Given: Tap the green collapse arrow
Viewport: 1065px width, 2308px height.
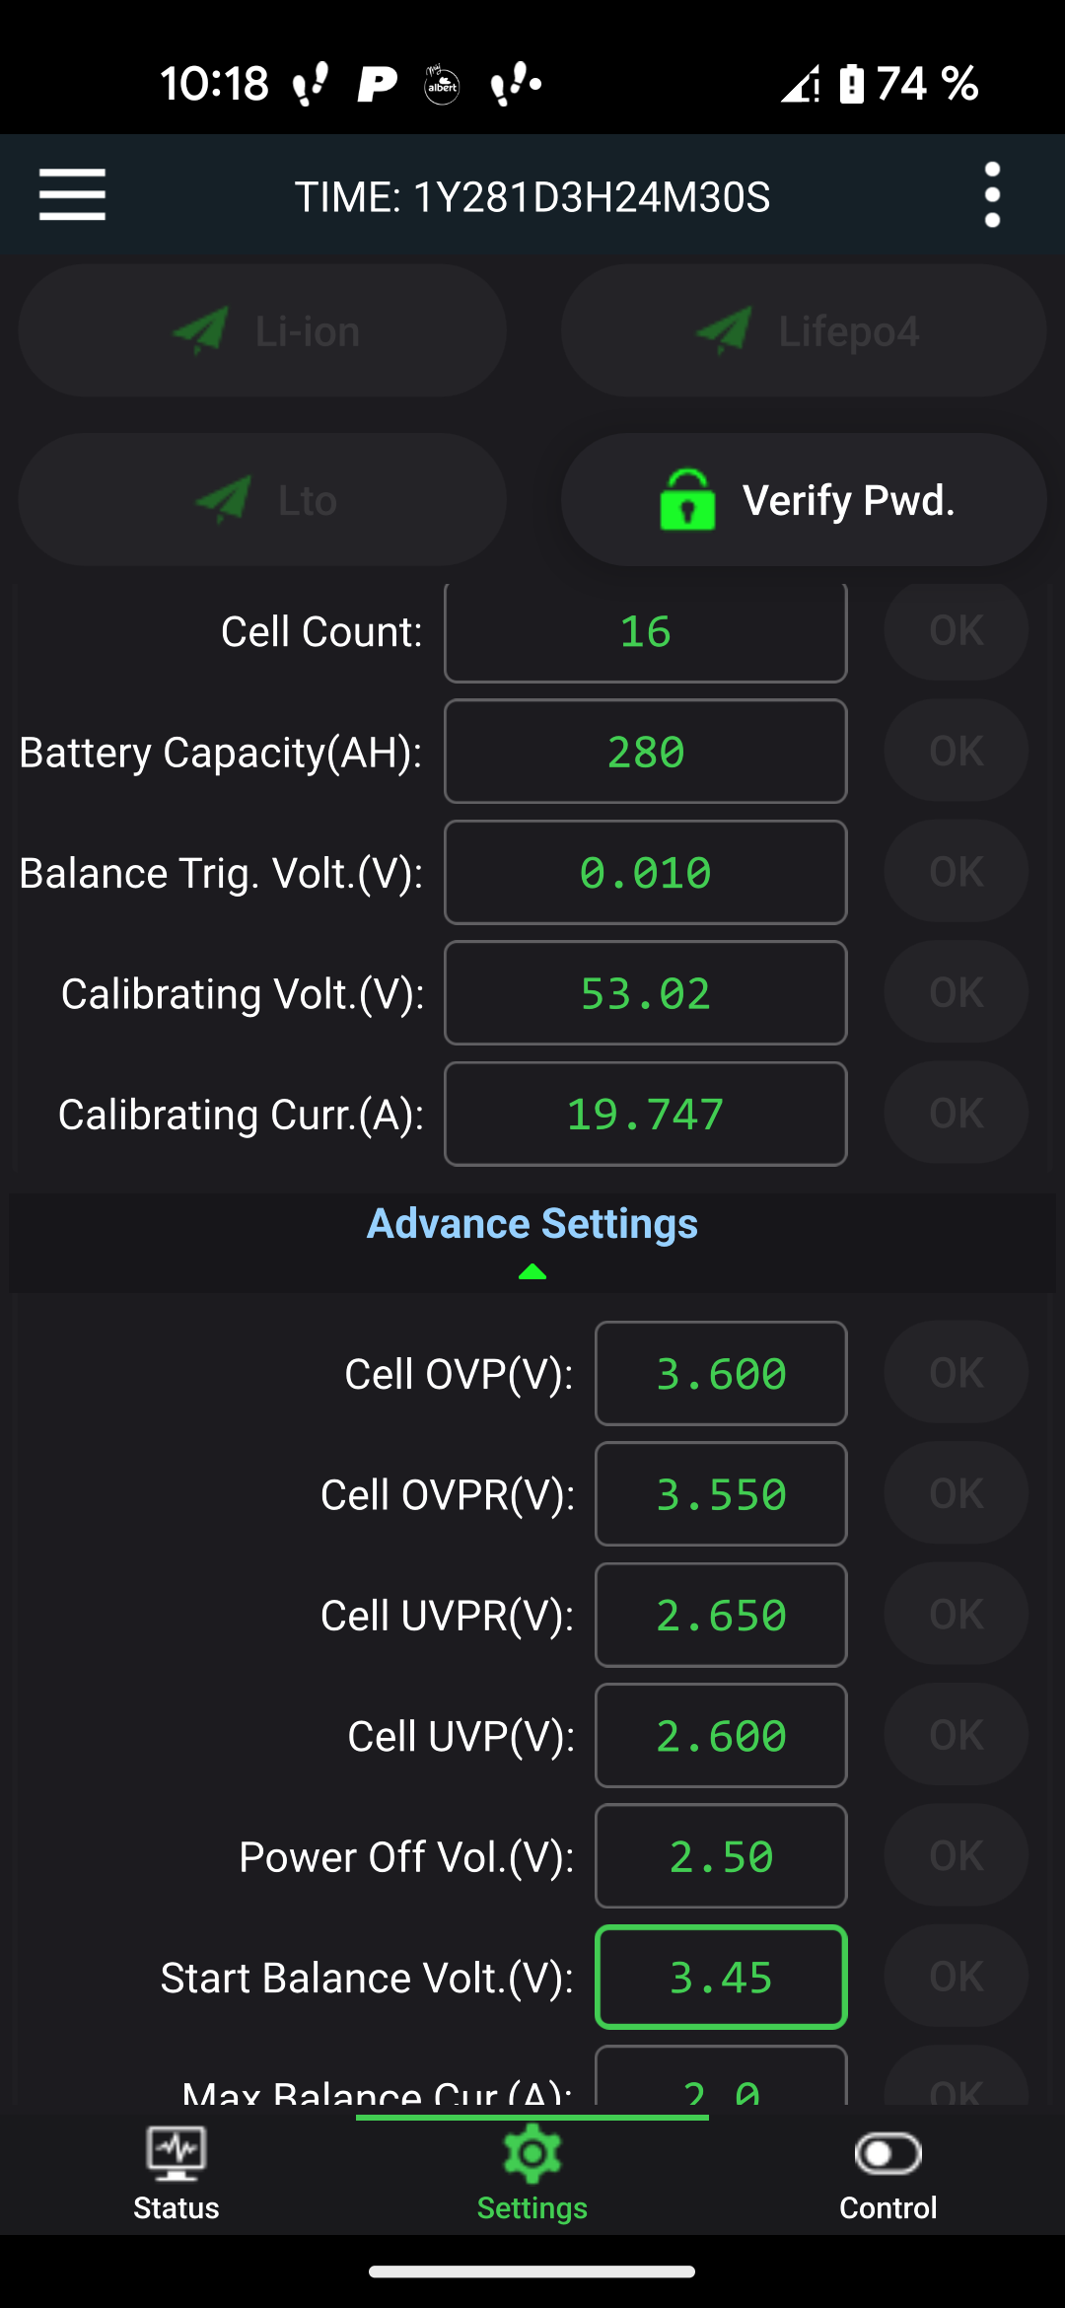Looking at the screenshot, I should [532, 1272].
